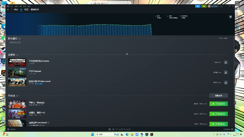Open the 社区 (Community) tab
244x137 pixels.
27,9
